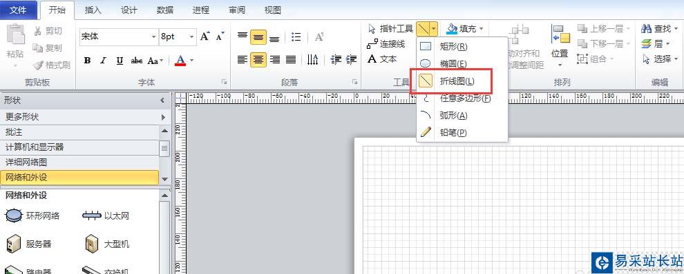Toggle strikethrough abc formatting

[x=137, y=61]
